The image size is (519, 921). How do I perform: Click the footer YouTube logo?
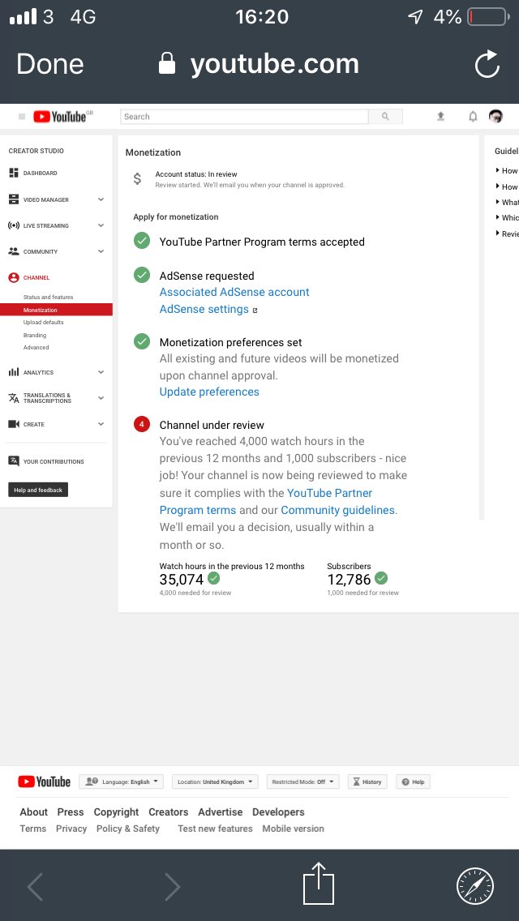click(x=44, y=782)
